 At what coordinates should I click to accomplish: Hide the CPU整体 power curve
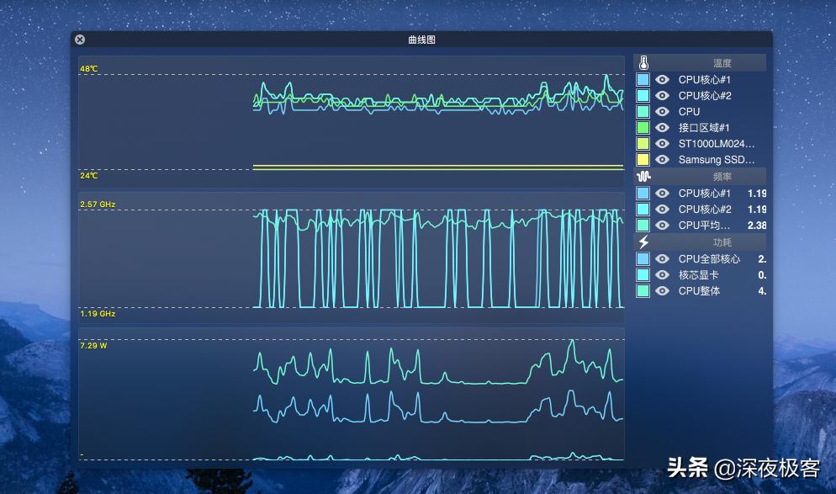pos(664,289)
